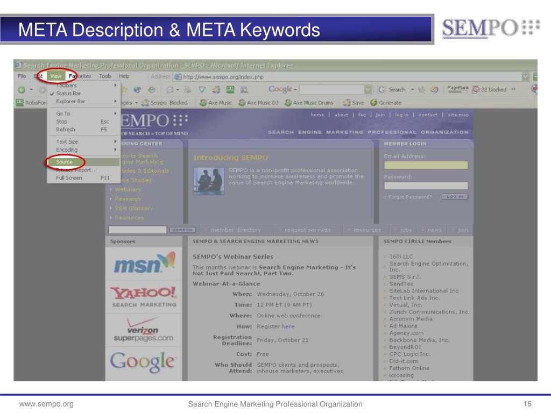Follow the Forgot Password? link

[409, 197]
